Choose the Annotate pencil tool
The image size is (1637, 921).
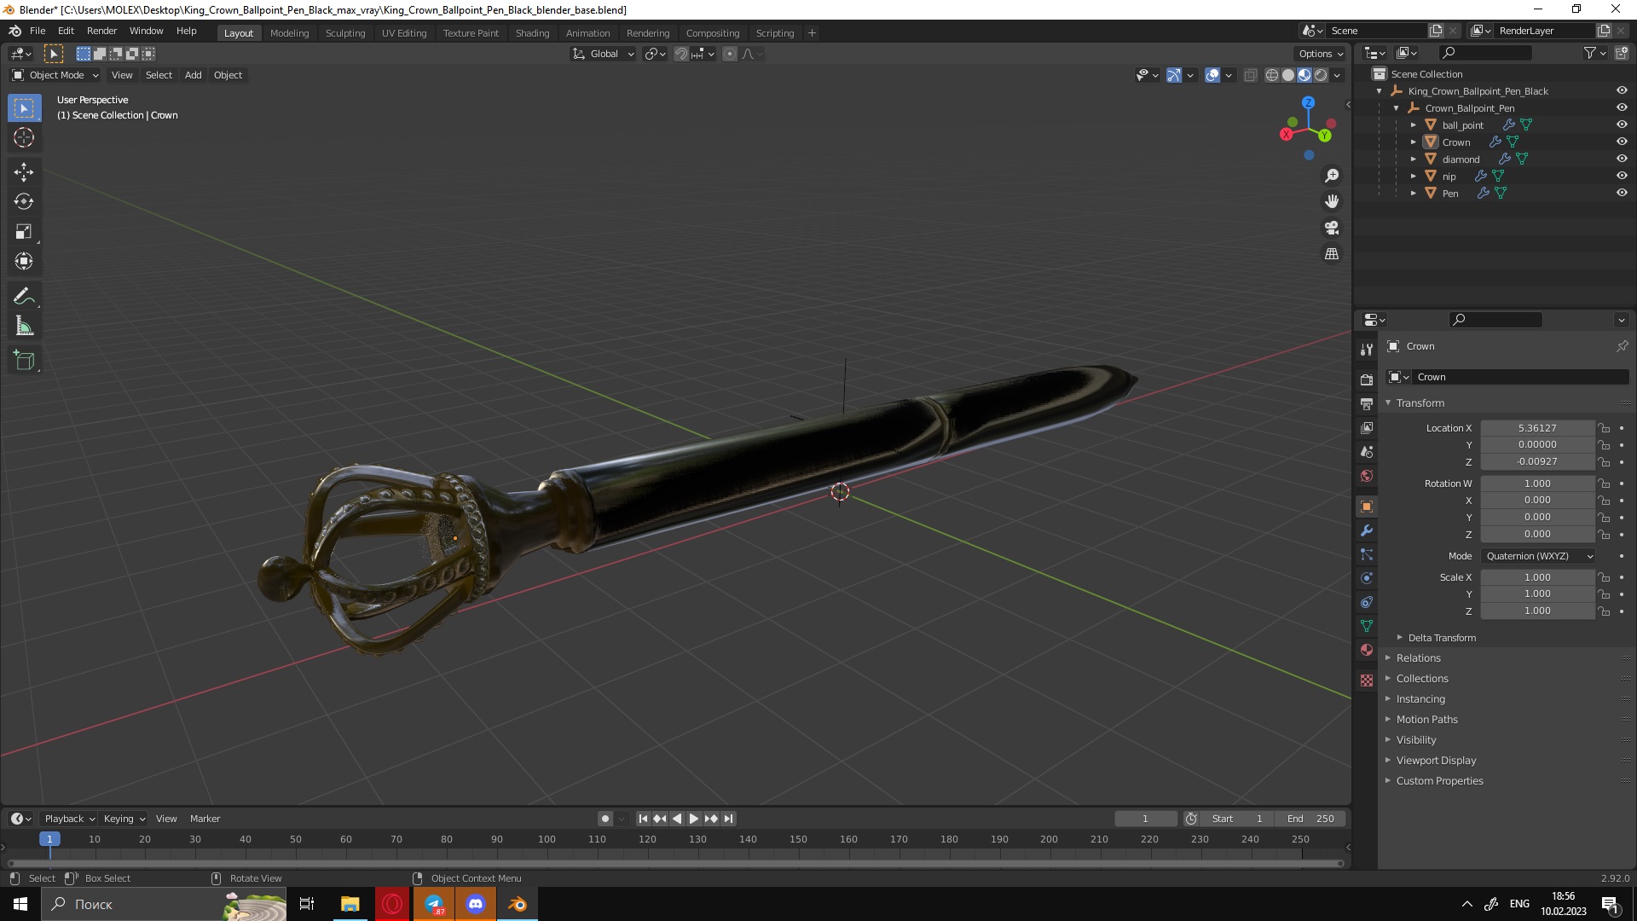click(x=24, y=297)
